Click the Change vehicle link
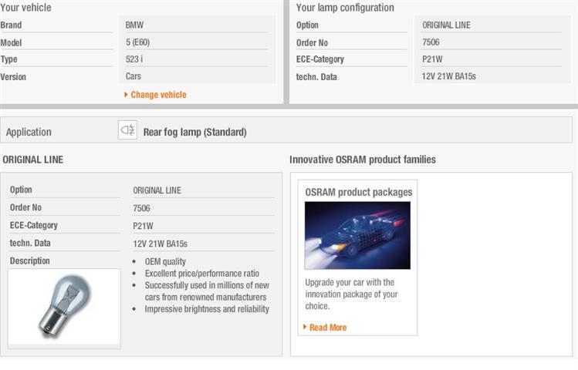Screen dimensions: 578x370 coord(158,95)
